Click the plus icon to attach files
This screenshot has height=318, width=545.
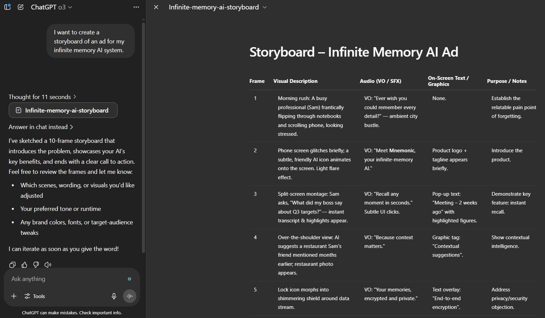pos(14,296)
